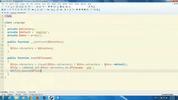Click the UTF-8 encoding status entry
178x100 pixels.
coord(25,94)
